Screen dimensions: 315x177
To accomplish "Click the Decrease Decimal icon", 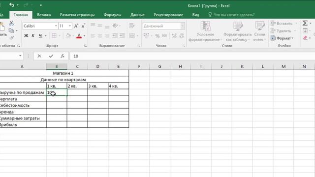I will tap(182, 36).
